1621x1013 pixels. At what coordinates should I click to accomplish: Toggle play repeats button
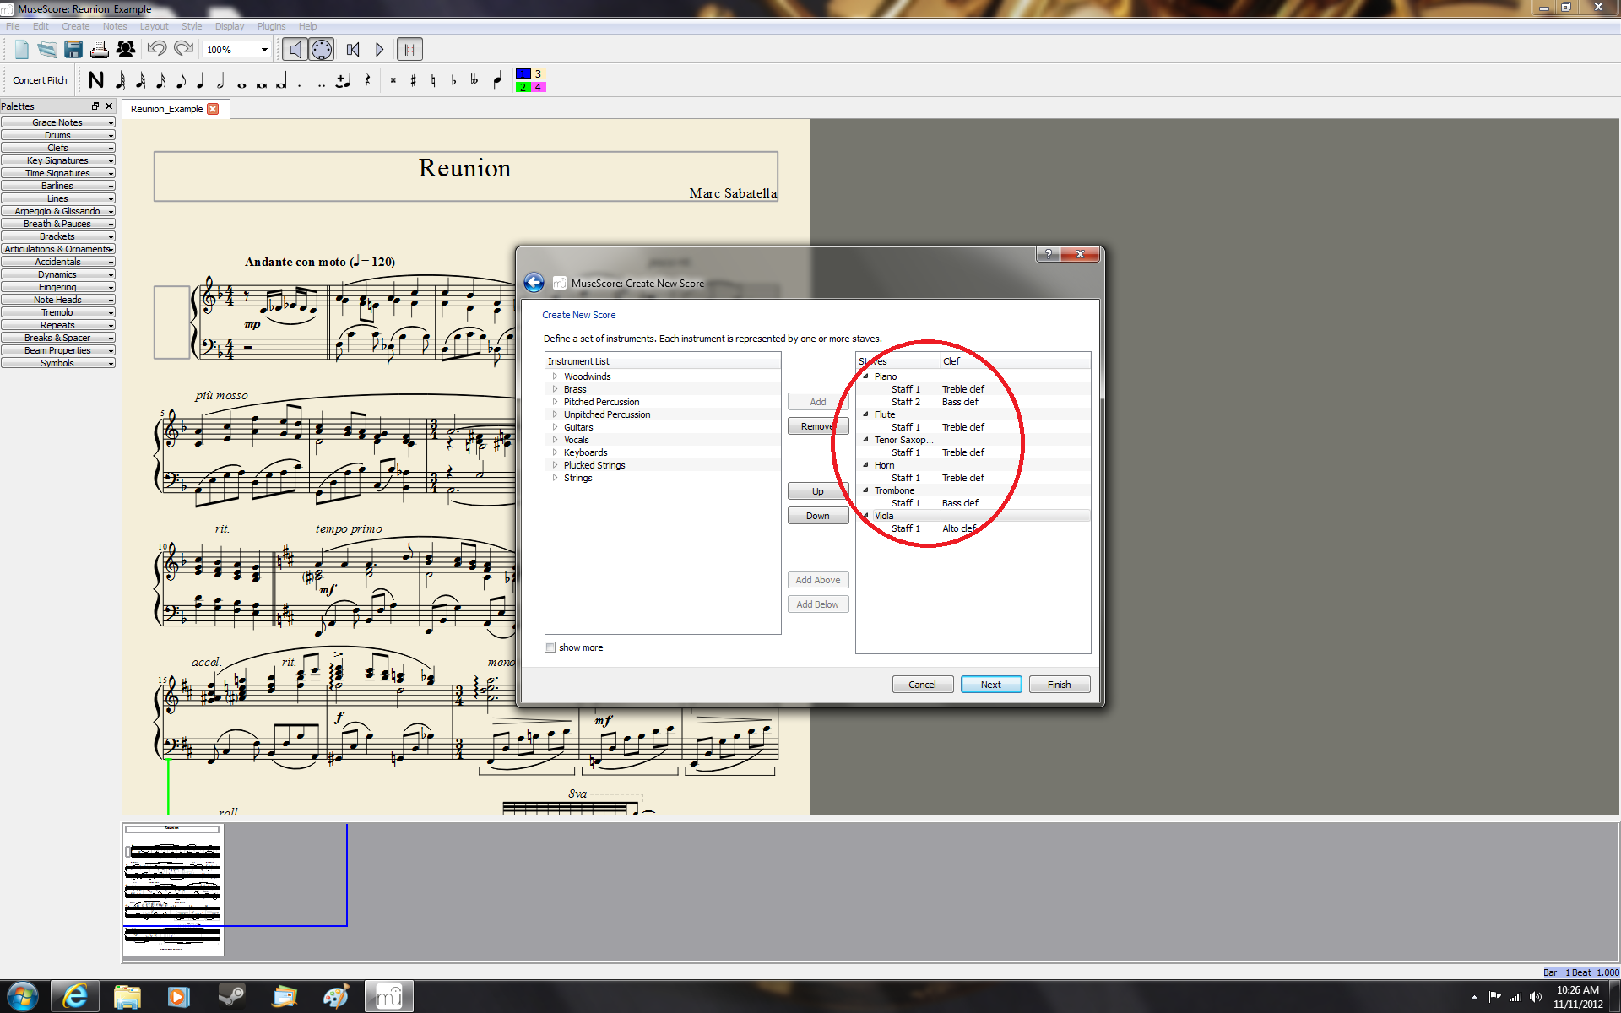(x=410, y=50)
